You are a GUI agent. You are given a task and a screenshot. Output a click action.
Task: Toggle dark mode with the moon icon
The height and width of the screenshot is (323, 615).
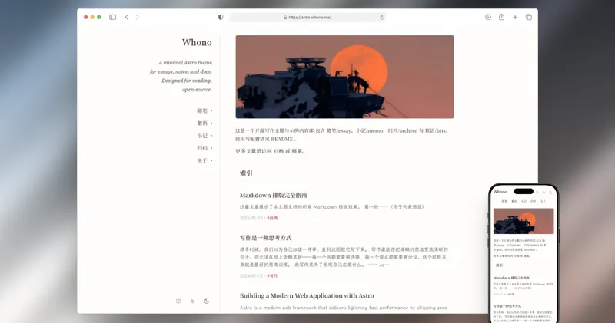point(206,301)
